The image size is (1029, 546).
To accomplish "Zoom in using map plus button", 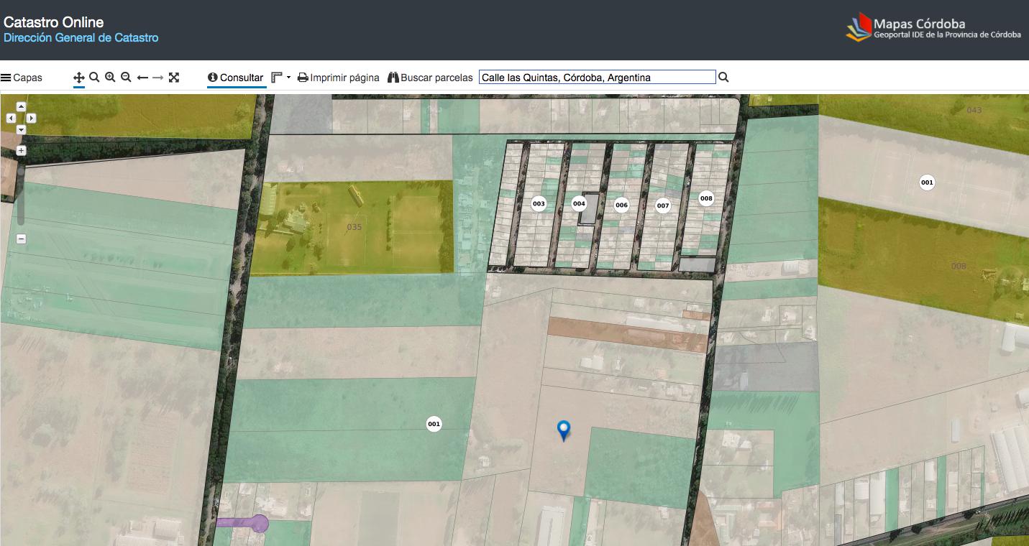I will [21, 151].
